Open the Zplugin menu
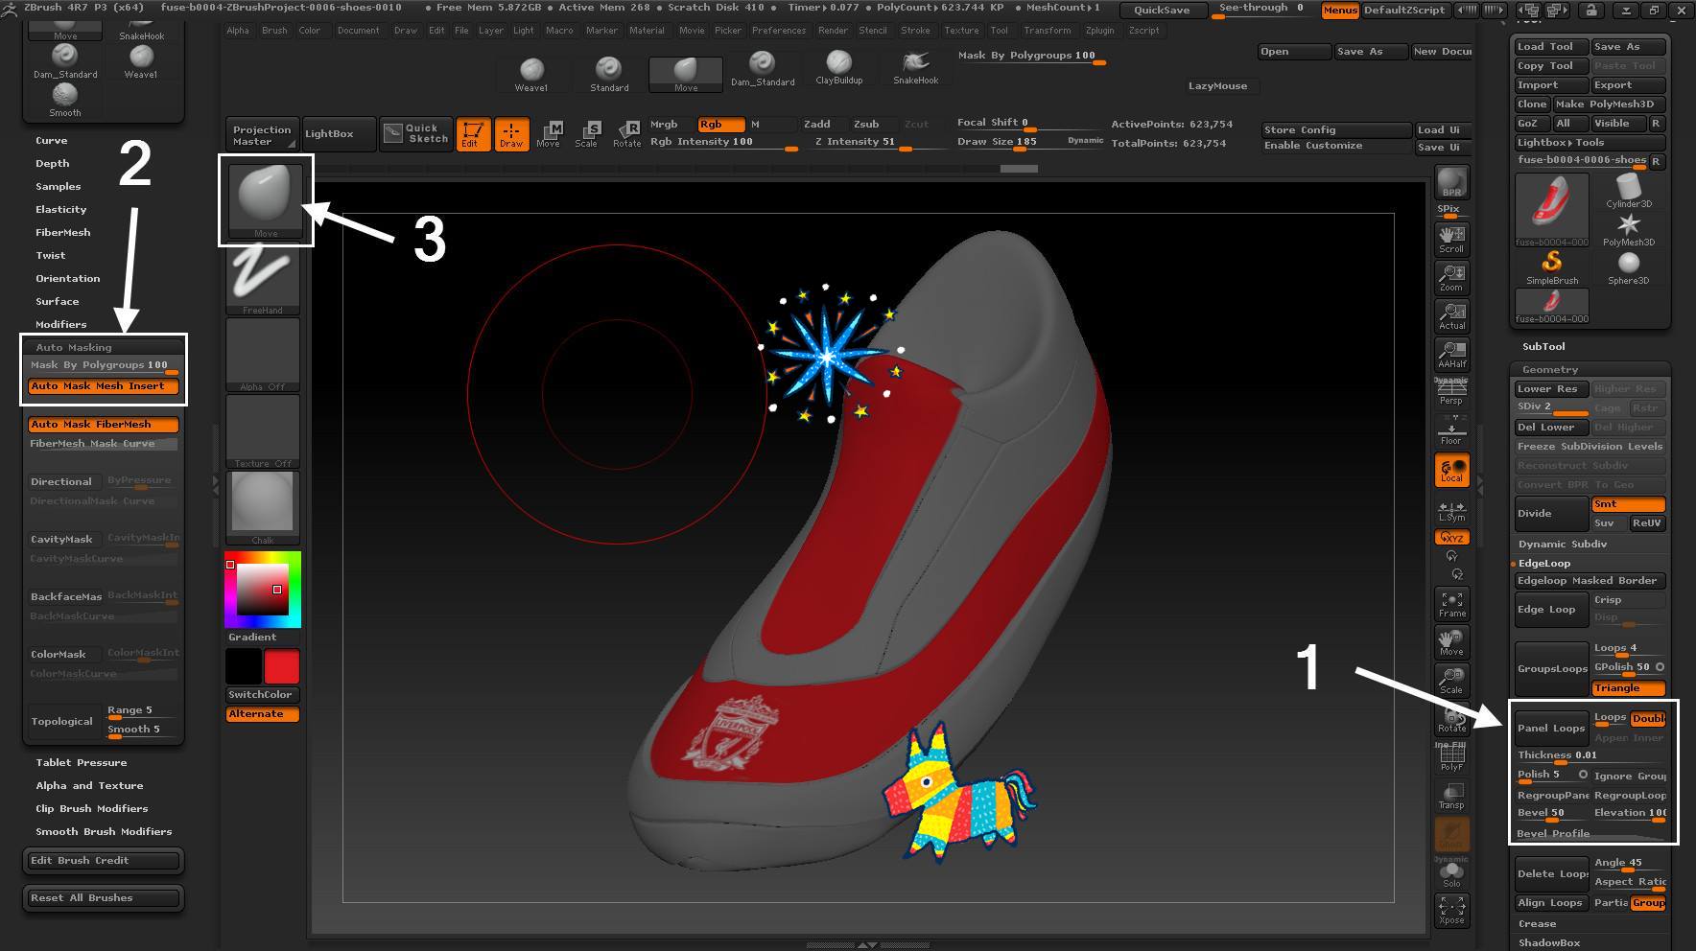 (x=1099, y=31)
